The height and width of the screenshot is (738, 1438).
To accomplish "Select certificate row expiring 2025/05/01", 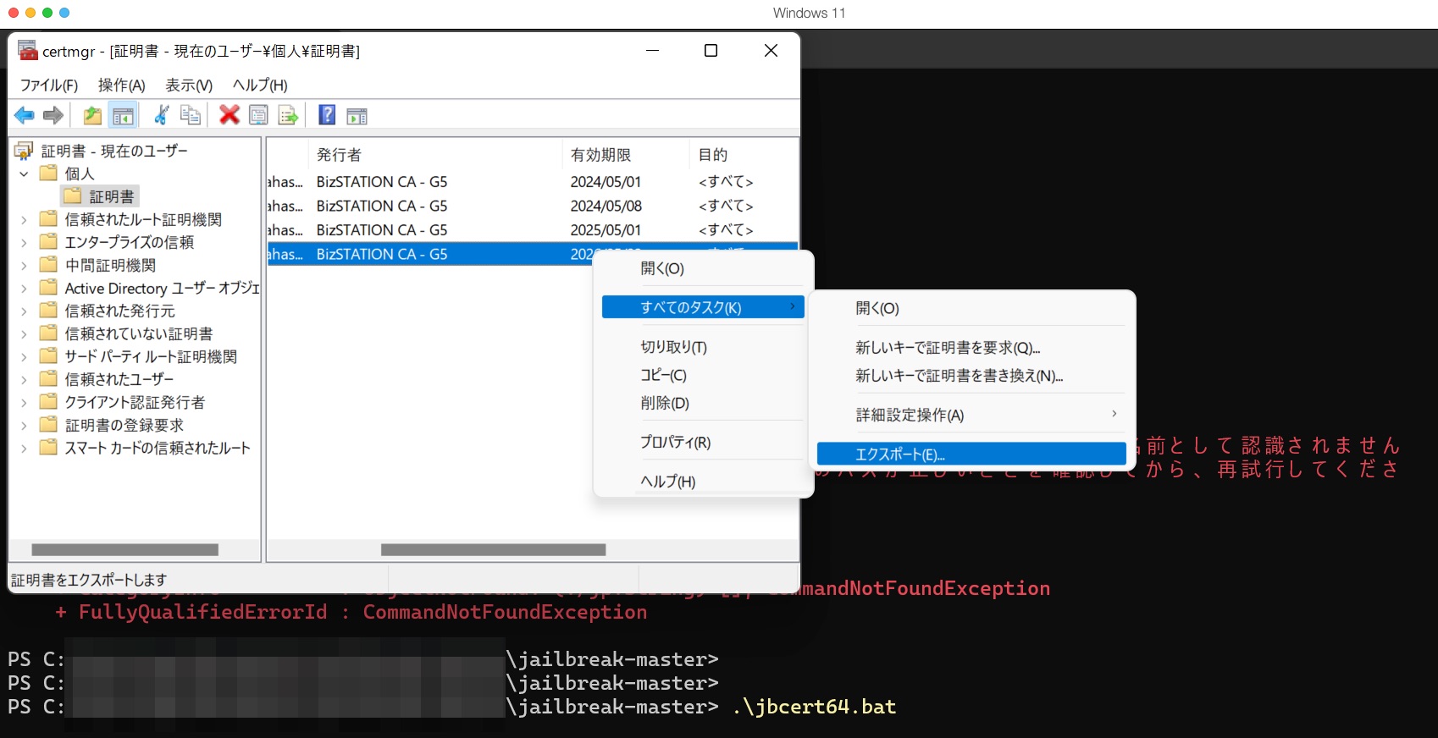I will 533,230.
